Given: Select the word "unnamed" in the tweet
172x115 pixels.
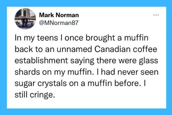Looking at the screenshot, I should click(74, 49).
